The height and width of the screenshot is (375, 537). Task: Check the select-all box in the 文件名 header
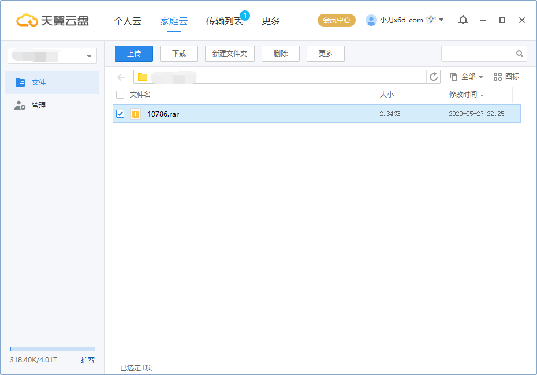pos(120,95)
